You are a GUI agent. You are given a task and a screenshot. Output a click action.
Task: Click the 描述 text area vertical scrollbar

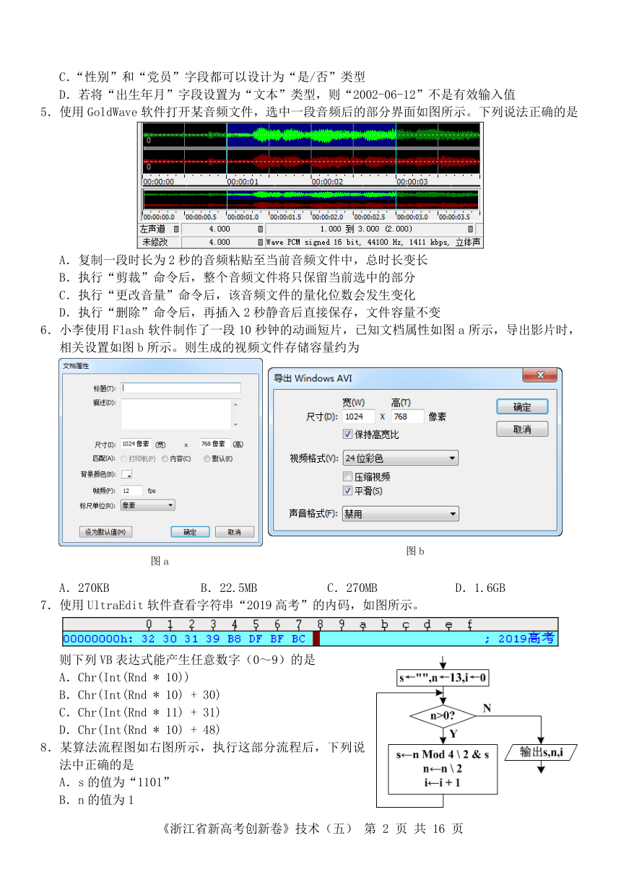point(236,414)
